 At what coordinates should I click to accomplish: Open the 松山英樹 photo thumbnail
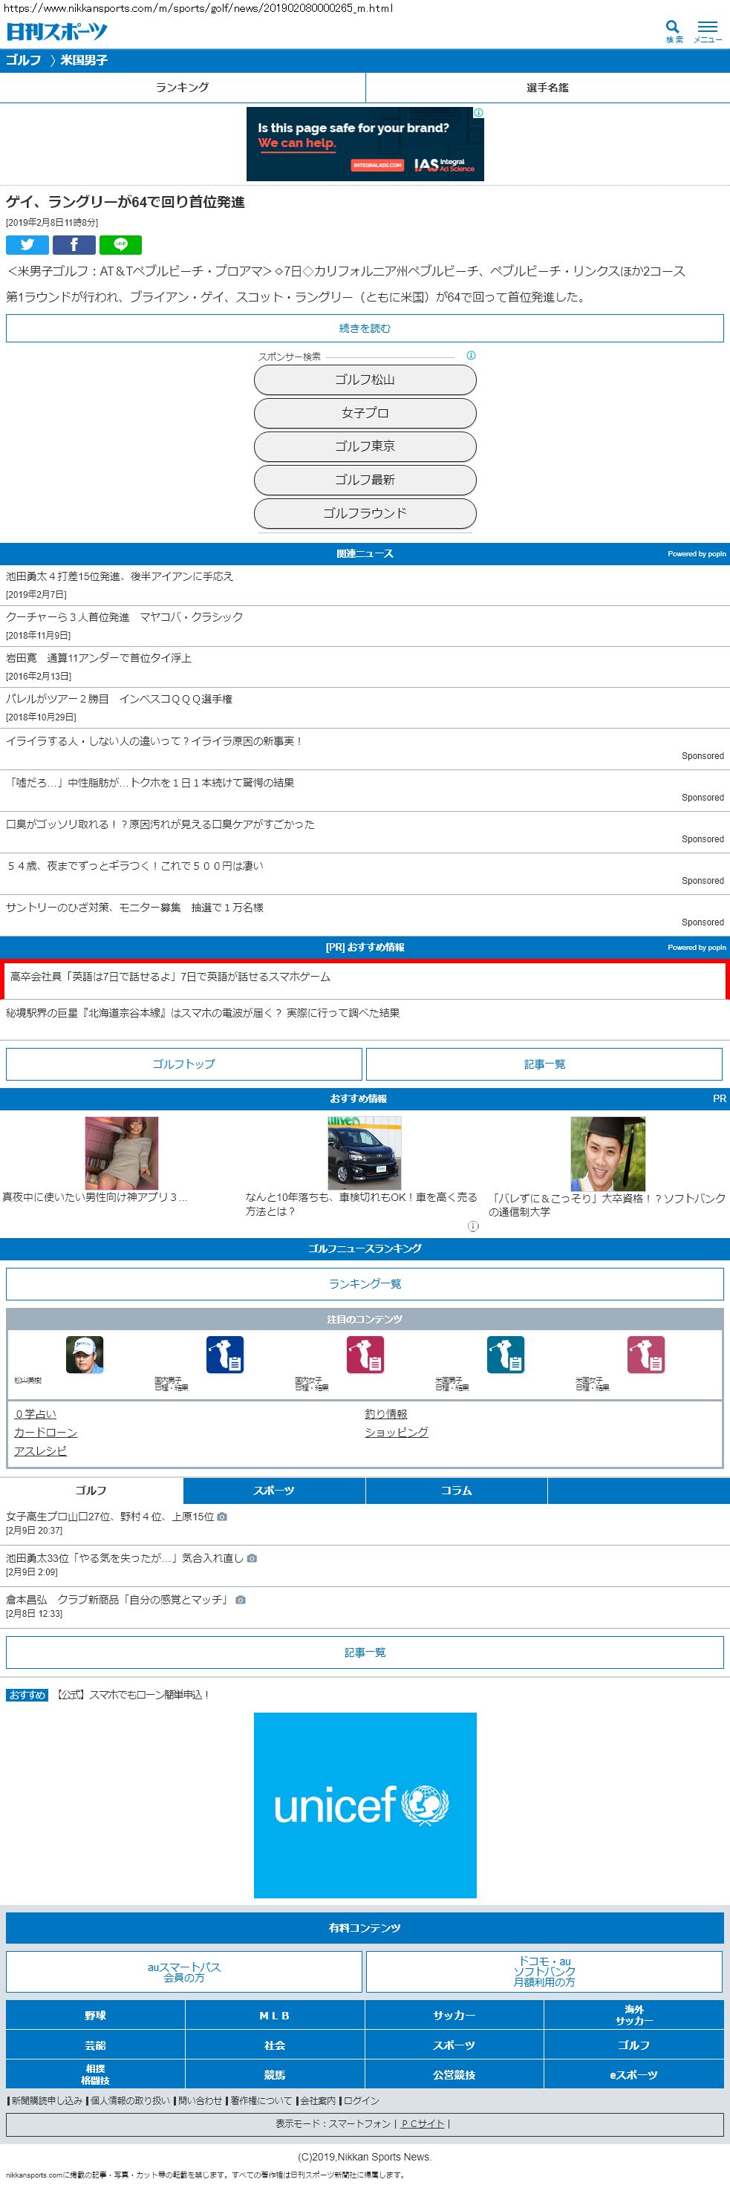pyautogui.click(x=85, y=1355)
